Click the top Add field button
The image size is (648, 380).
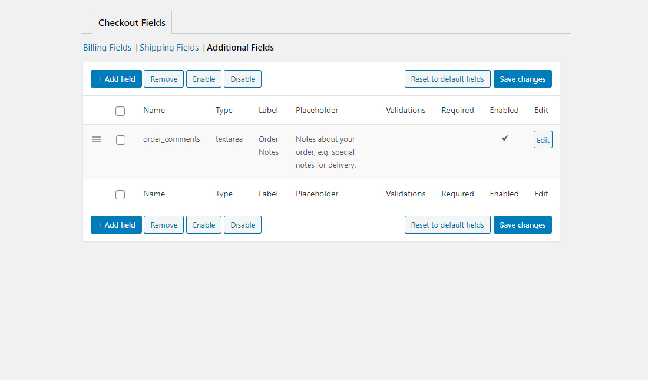pyautogui.click(x=116, y=79)
